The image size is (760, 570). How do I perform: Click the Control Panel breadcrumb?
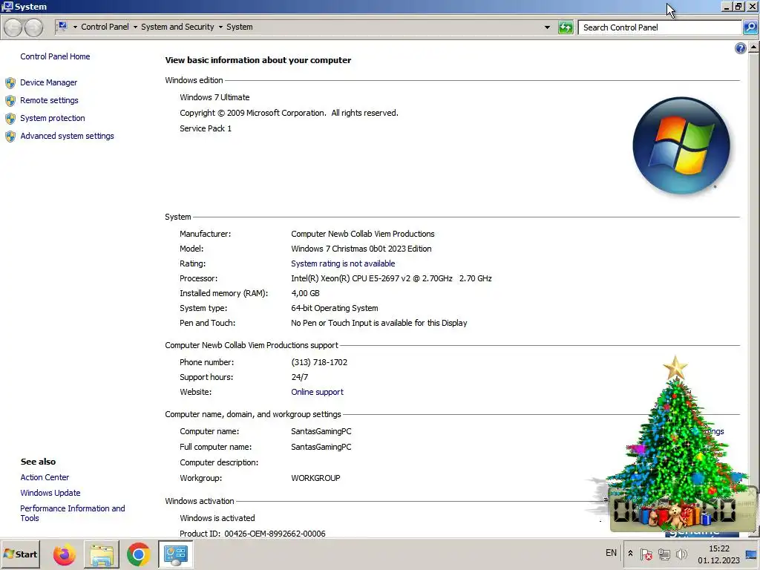click(105, 27)
